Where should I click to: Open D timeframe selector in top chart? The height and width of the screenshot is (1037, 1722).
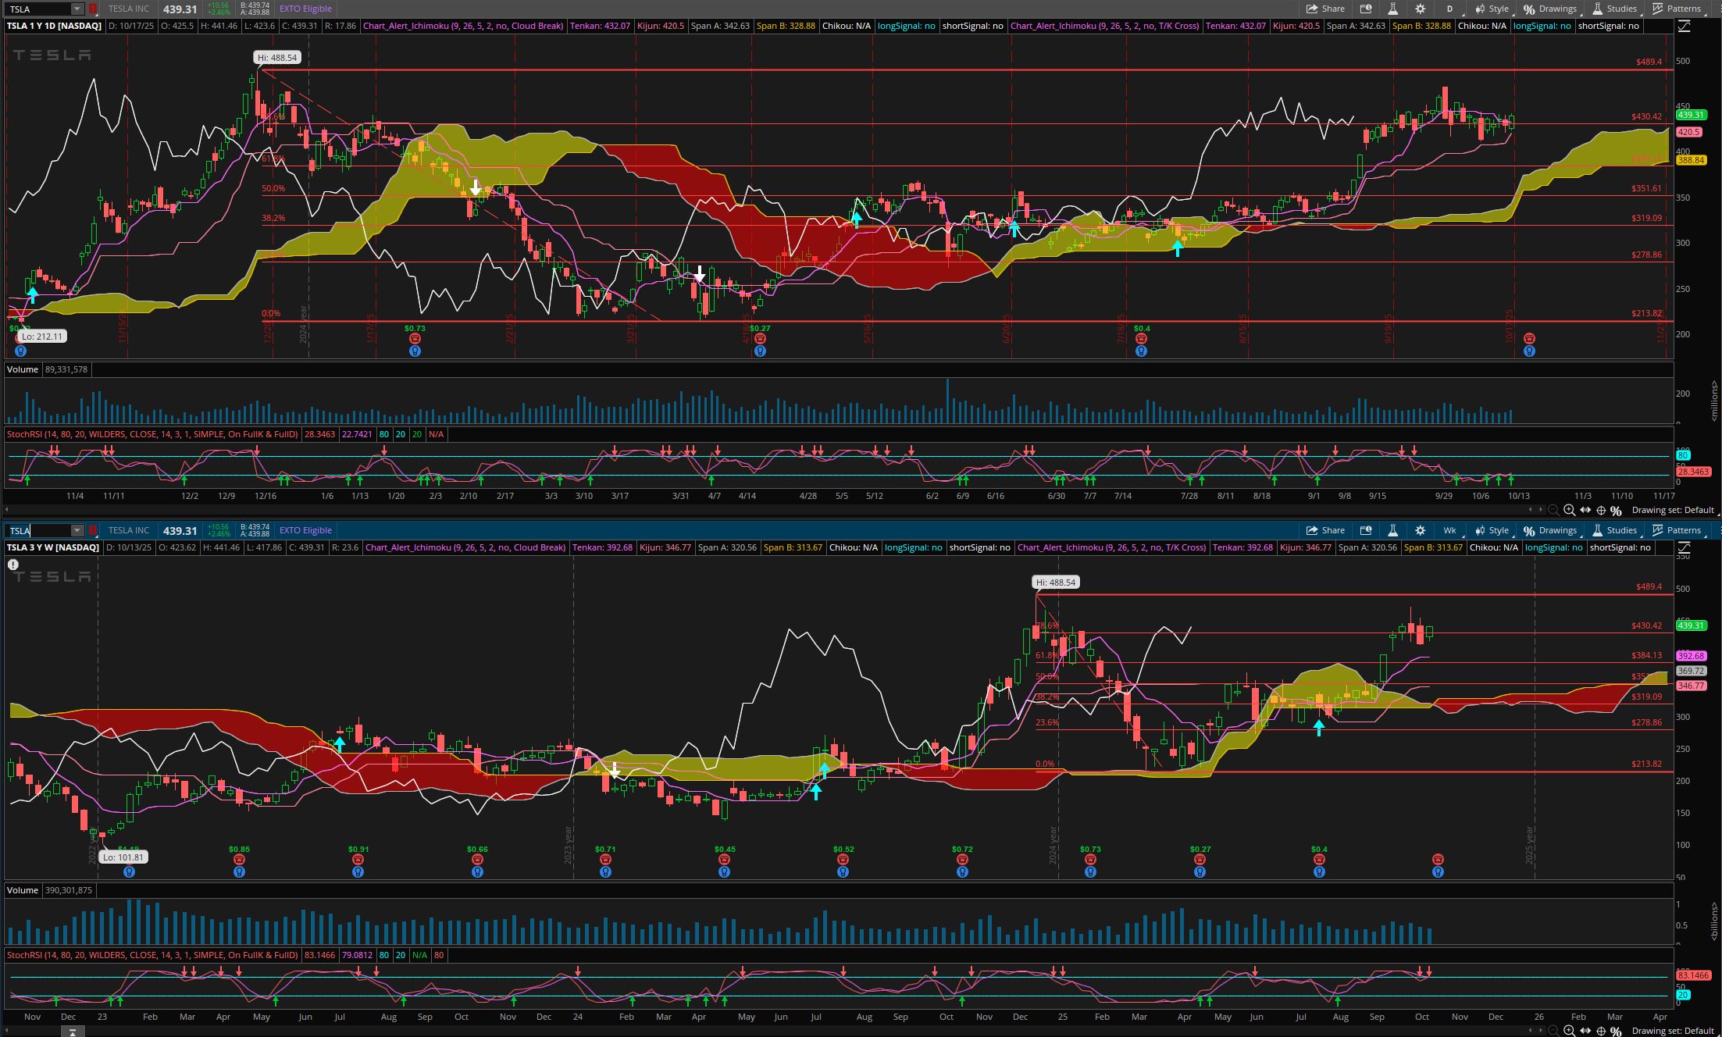1449,9
